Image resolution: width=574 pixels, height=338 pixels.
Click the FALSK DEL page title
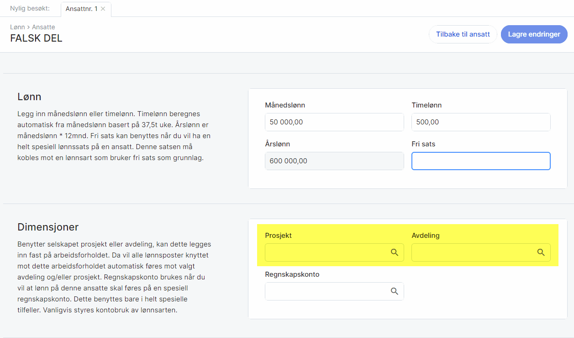click(36, 38)
